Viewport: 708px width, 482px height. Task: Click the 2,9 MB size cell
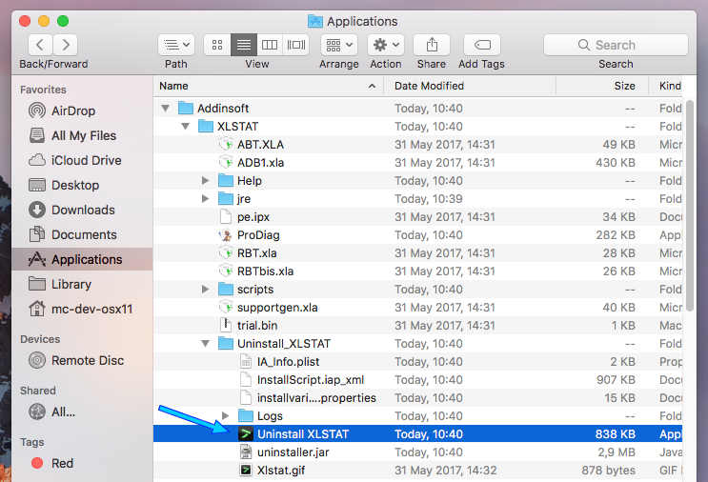617,452
